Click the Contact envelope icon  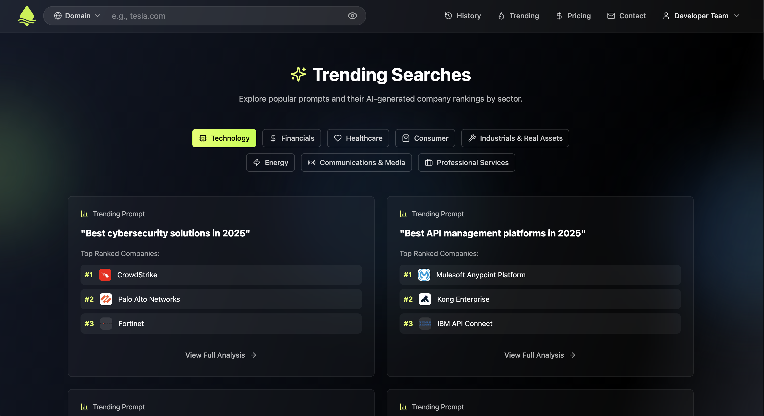611,16
